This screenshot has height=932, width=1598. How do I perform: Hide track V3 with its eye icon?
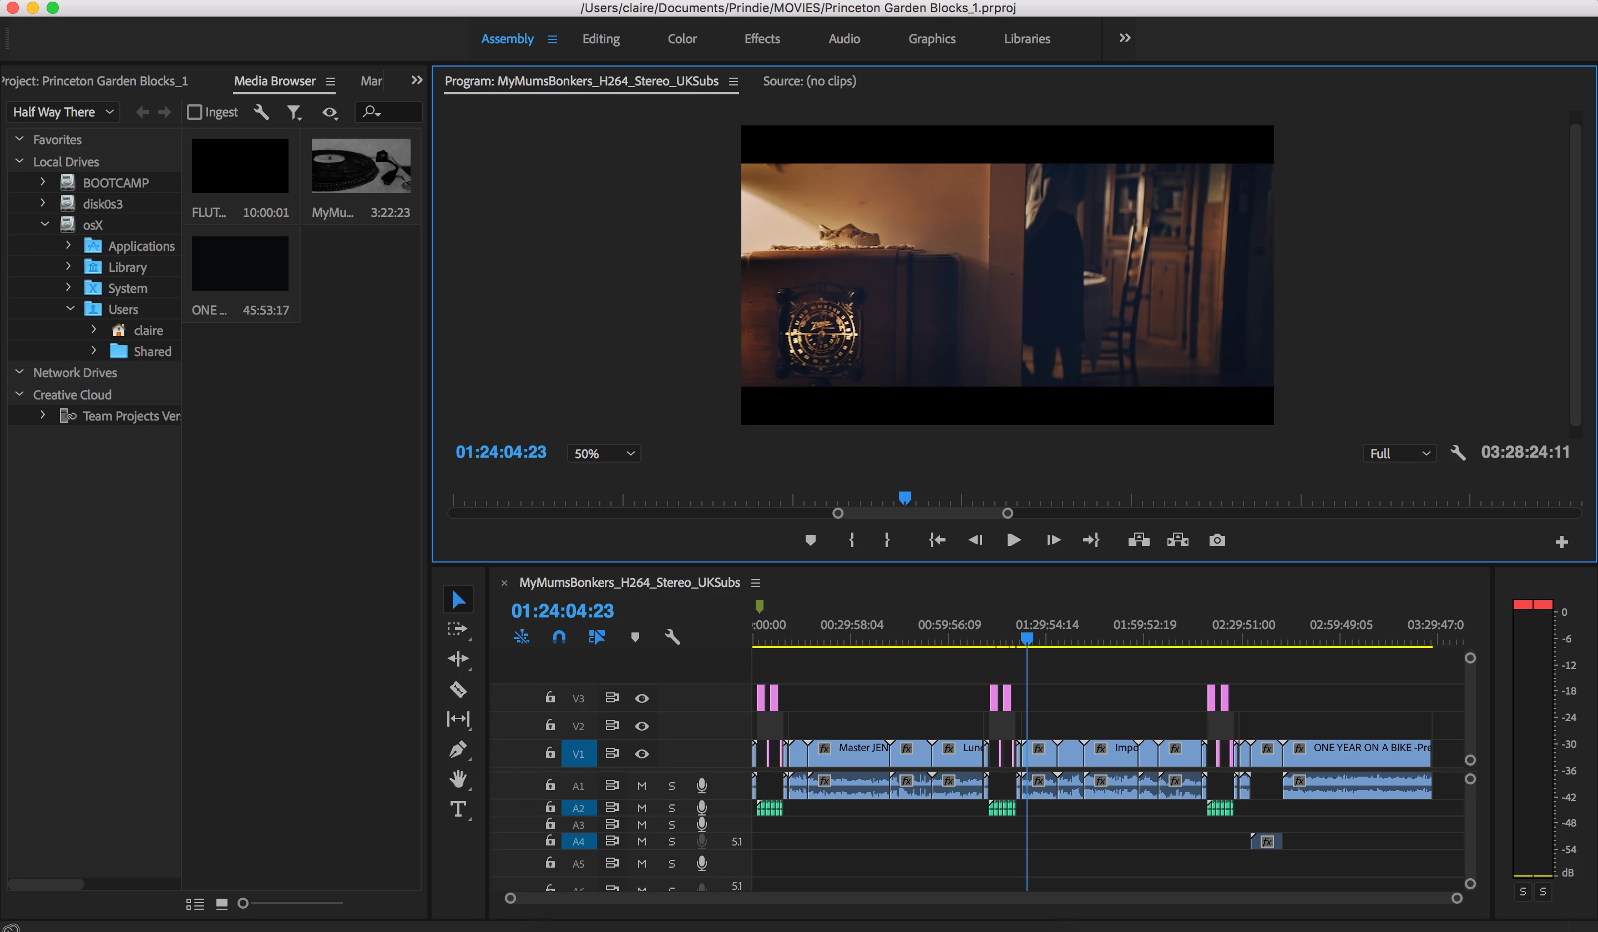pos(641,698)
